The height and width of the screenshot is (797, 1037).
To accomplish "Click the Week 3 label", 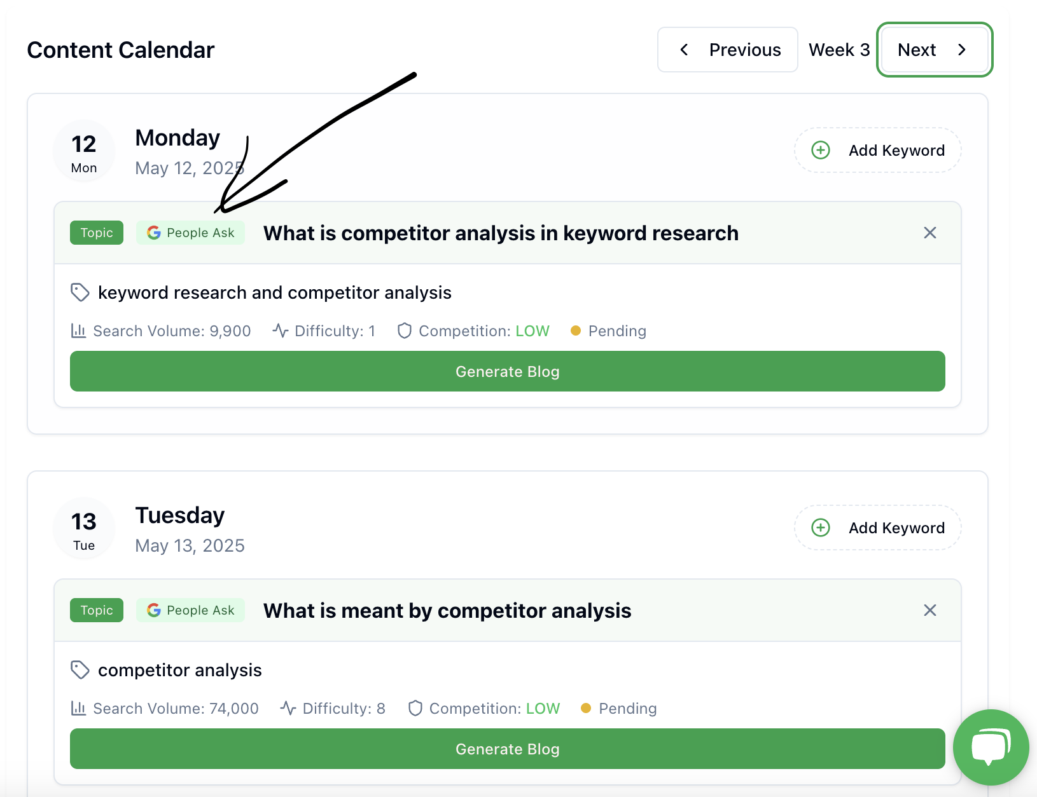I will coord(839,50).
